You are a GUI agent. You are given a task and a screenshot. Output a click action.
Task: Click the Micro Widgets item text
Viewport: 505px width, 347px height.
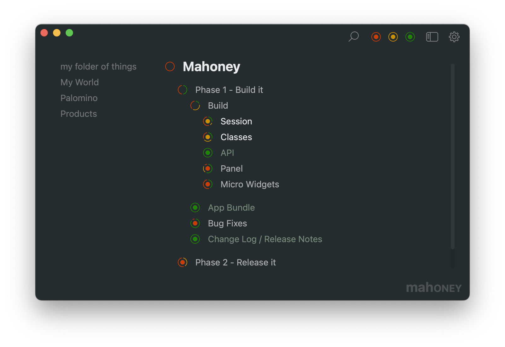tap(250, 184)
